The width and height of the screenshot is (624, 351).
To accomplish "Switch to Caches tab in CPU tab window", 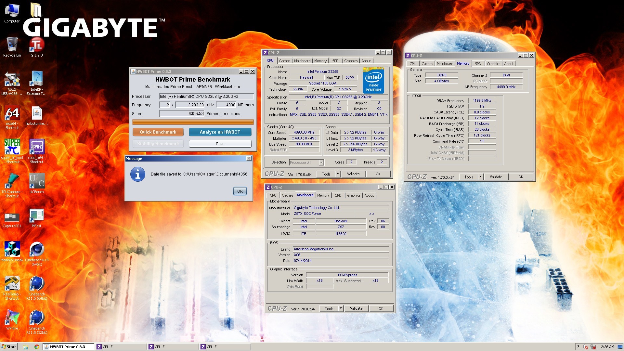I will click(284, 61).
